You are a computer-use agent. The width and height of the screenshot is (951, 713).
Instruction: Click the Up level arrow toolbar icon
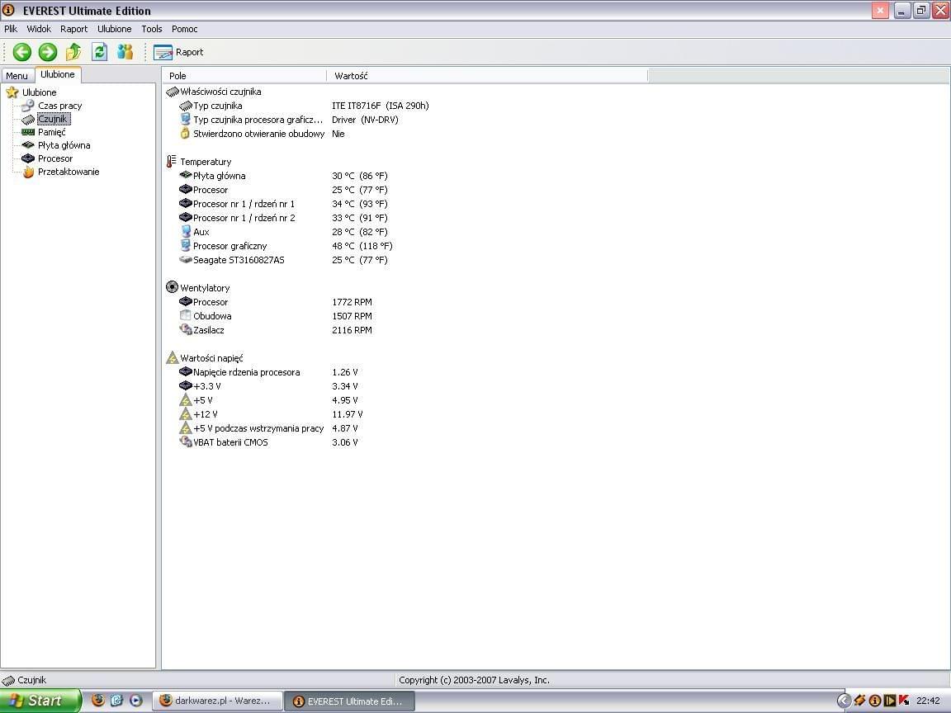[73, 52]
